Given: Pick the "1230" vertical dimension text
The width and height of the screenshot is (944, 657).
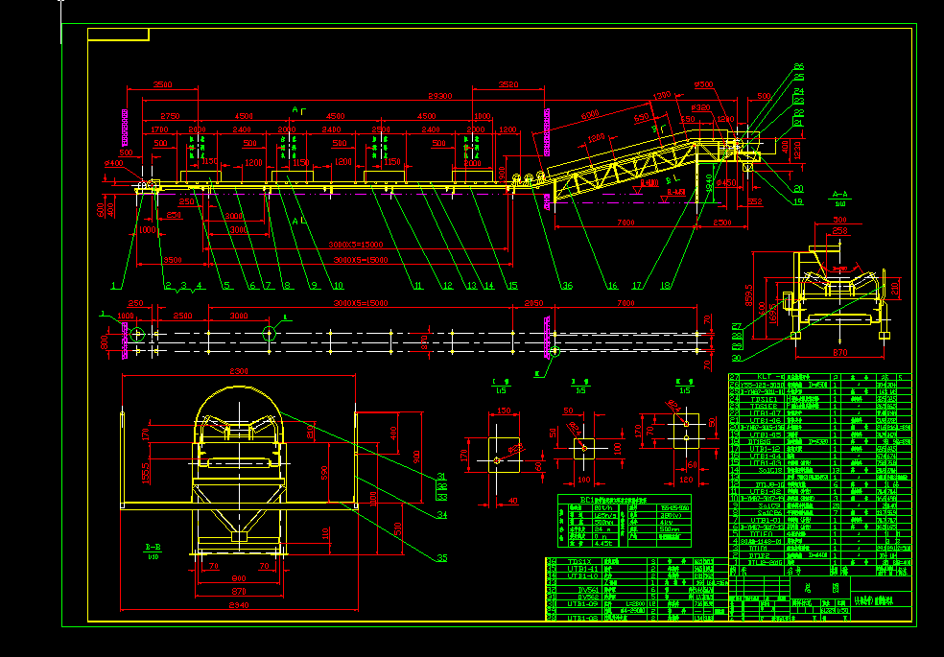Looking at the screenshot, I should click(x=797, y=150).
